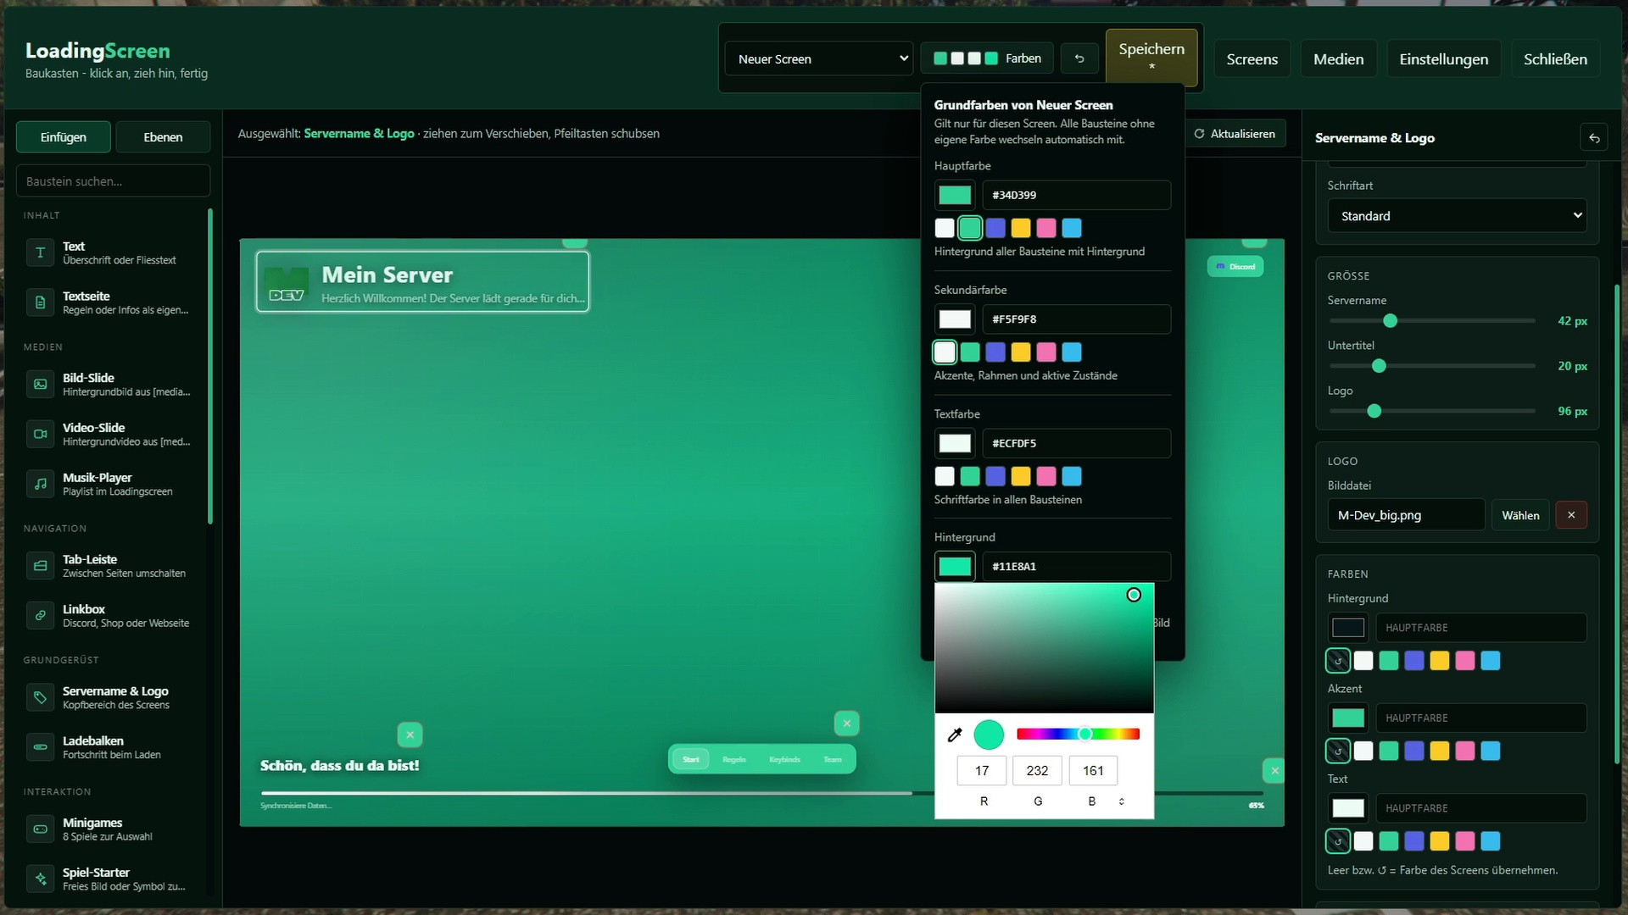This screenshot has height=915, width=1628.
Task: Reset Akzent color to screen color
Action: click(x=1338, y=751)
